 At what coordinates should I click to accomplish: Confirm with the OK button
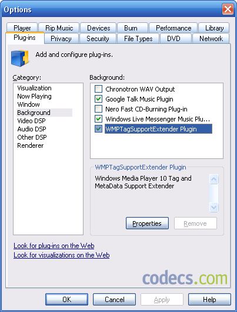pos(66,299)
